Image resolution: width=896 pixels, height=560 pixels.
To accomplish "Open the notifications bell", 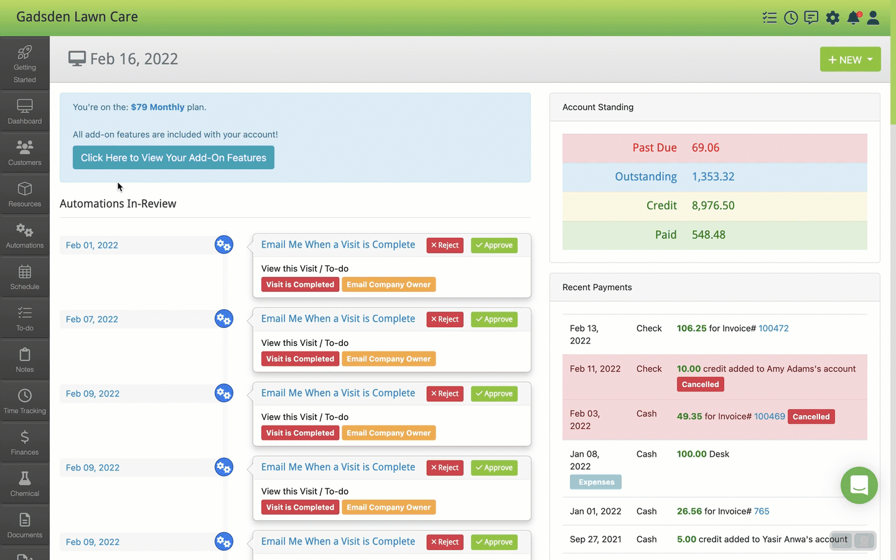I will [854, 17].
